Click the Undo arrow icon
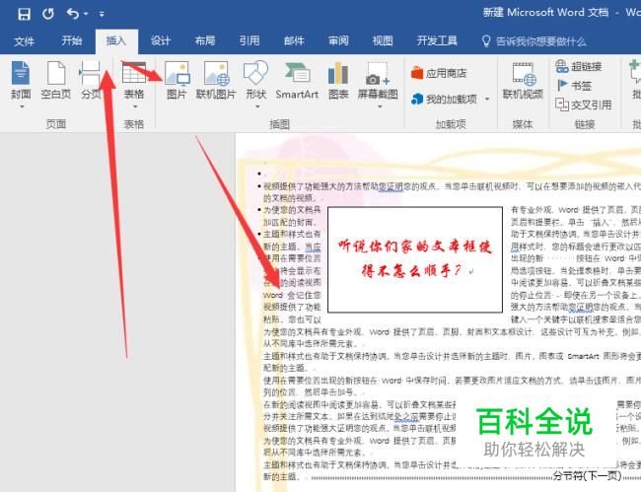This screenshot has height=492, width=641. pos(72,14)
